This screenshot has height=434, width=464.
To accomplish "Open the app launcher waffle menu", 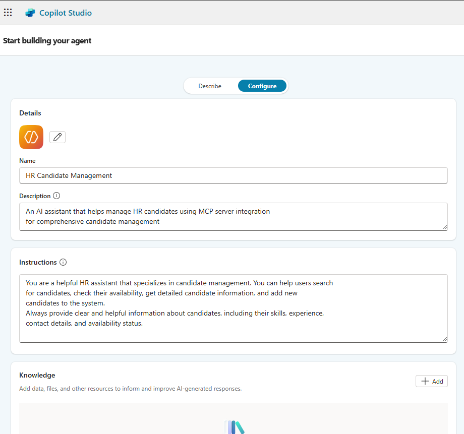I will click(8, 13).
